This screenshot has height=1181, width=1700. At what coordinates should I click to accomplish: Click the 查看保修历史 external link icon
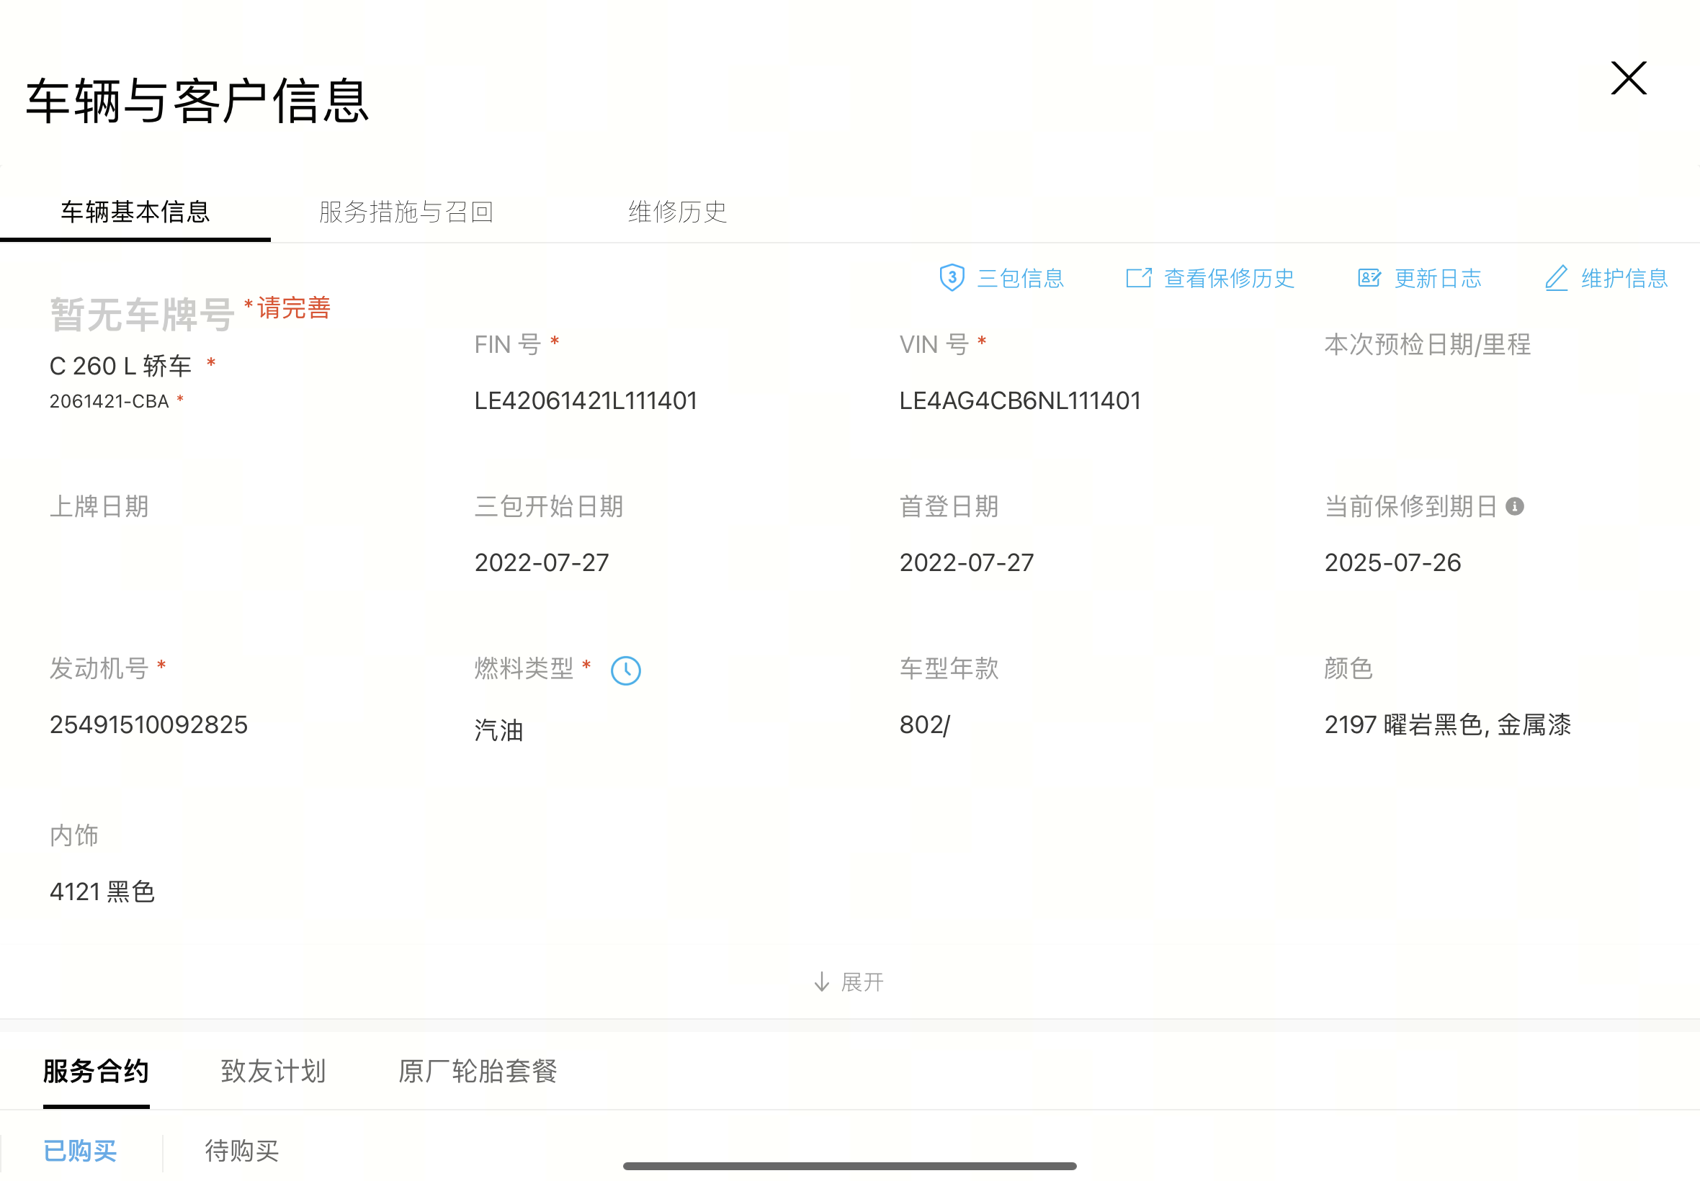point(1138,278)
